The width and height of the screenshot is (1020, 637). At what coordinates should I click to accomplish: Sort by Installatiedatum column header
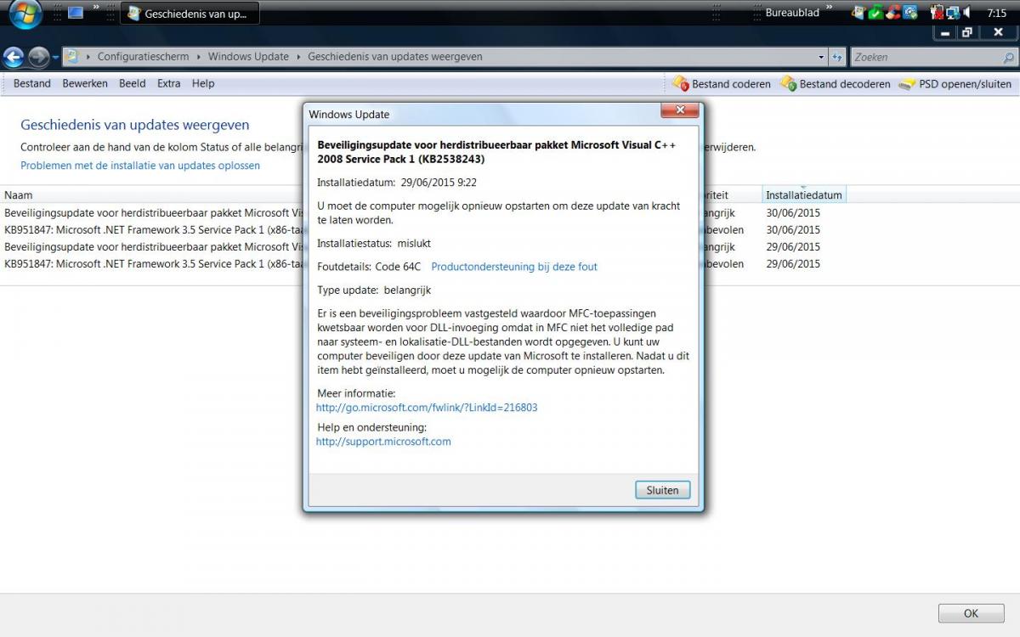pyautogui.click(x=804, y=195)
